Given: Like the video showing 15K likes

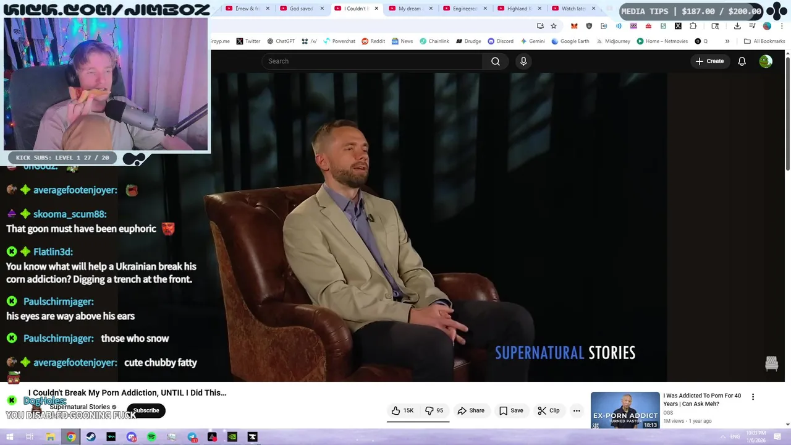Looking at the screenshot, I should (x=402, y=410).
